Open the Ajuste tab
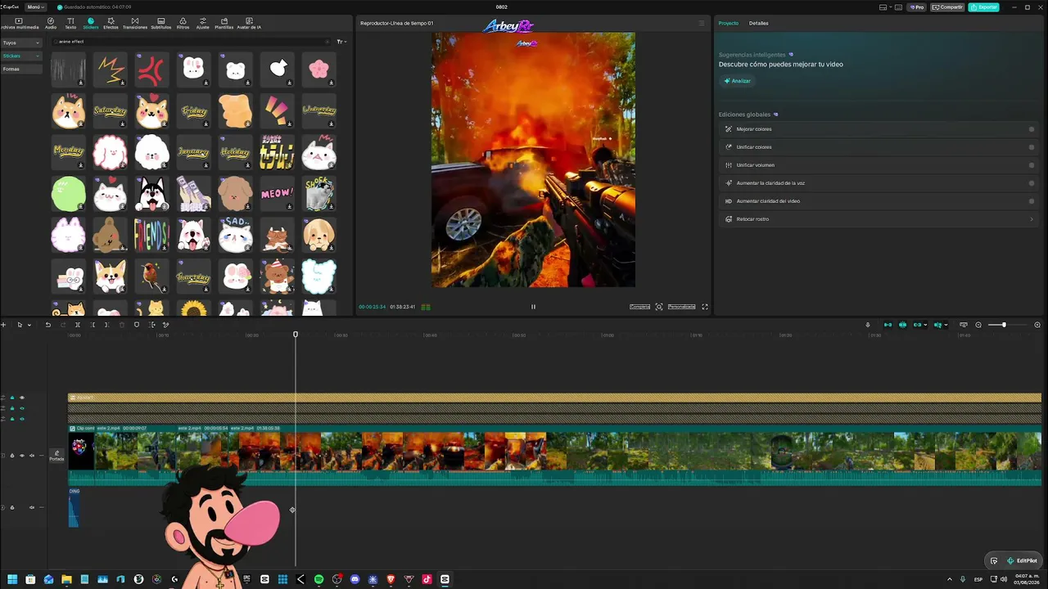This screenshot has width=1048, height=589. (203, 23)
